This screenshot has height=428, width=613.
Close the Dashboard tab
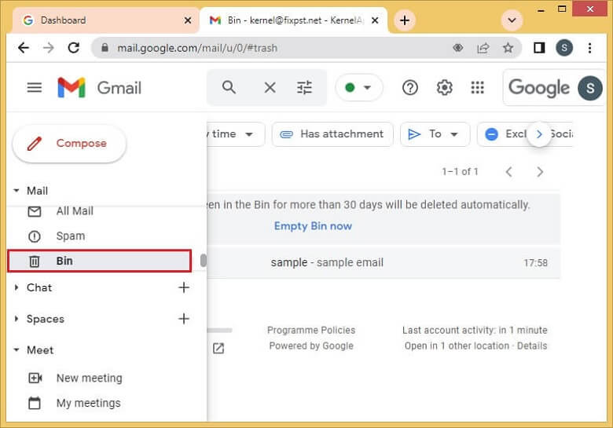point(188,20)
